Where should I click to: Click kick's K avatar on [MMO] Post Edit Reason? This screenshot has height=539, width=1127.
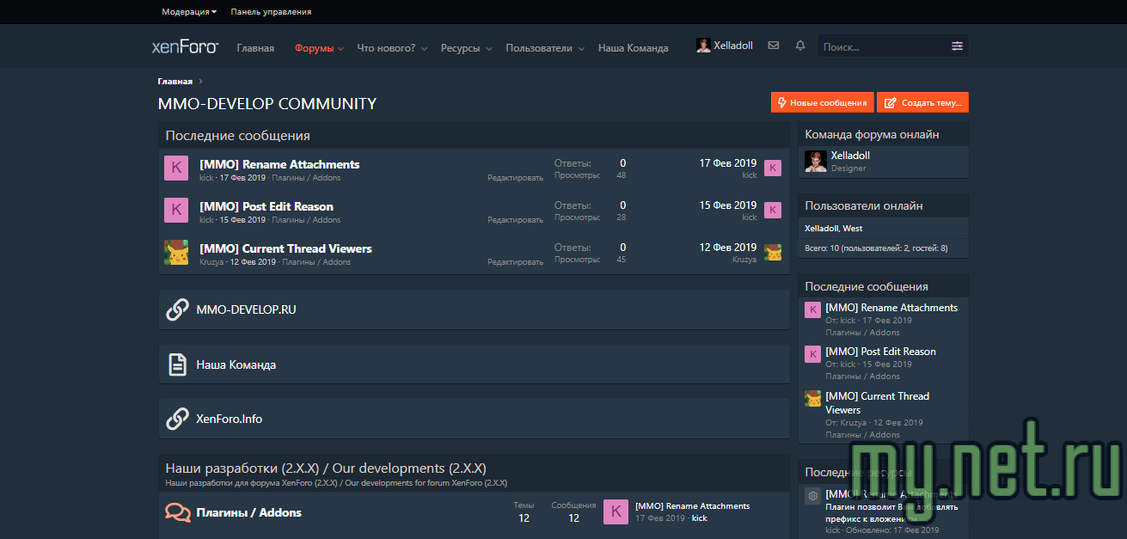pyautogui.click(x=176, y=210)
